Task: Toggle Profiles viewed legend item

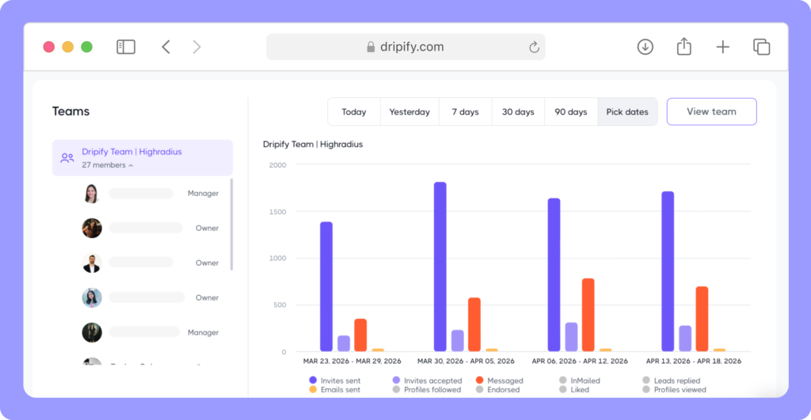Action: click(674, 389)
